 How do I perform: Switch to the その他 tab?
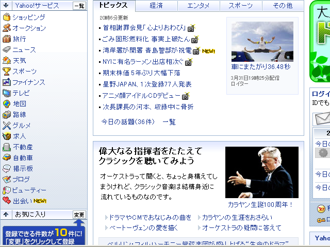283,6
